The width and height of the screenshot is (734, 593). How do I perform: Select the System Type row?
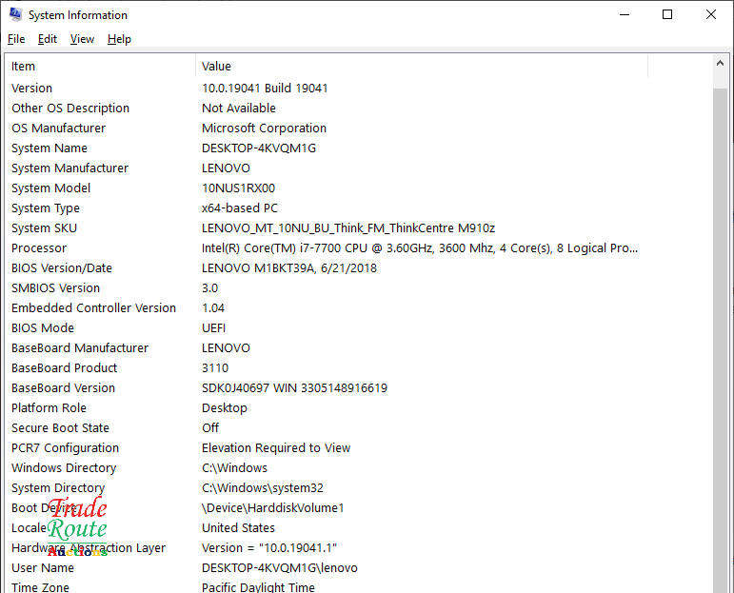pos(46,208)
